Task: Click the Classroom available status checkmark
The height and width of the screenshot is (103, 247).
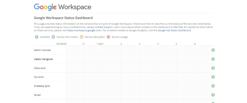Action: click(x=213, y=68)
